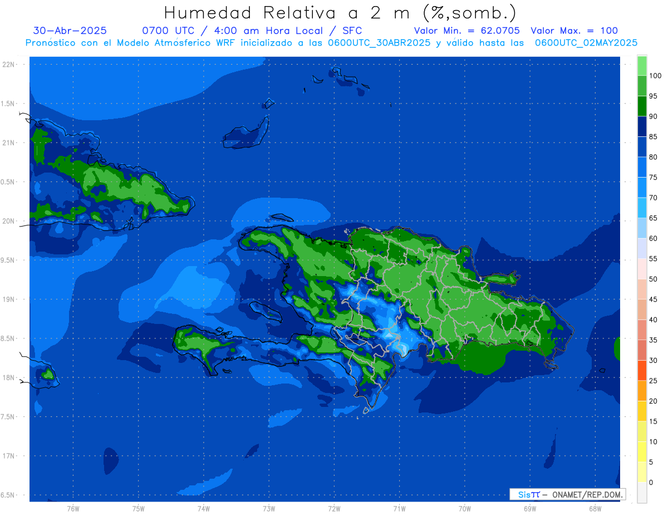
Task: Pick the blue 80–85 legend swatch
Action: (x=642, y=147)
